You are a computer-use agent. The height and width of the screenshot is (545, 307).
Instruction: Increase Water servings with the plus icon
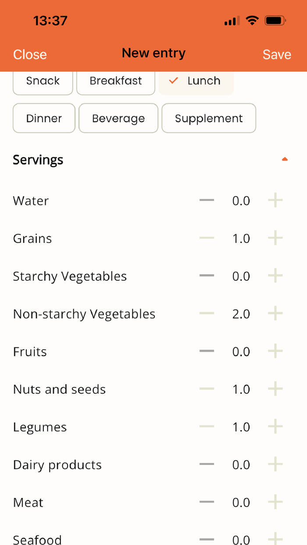pos(275,200)
